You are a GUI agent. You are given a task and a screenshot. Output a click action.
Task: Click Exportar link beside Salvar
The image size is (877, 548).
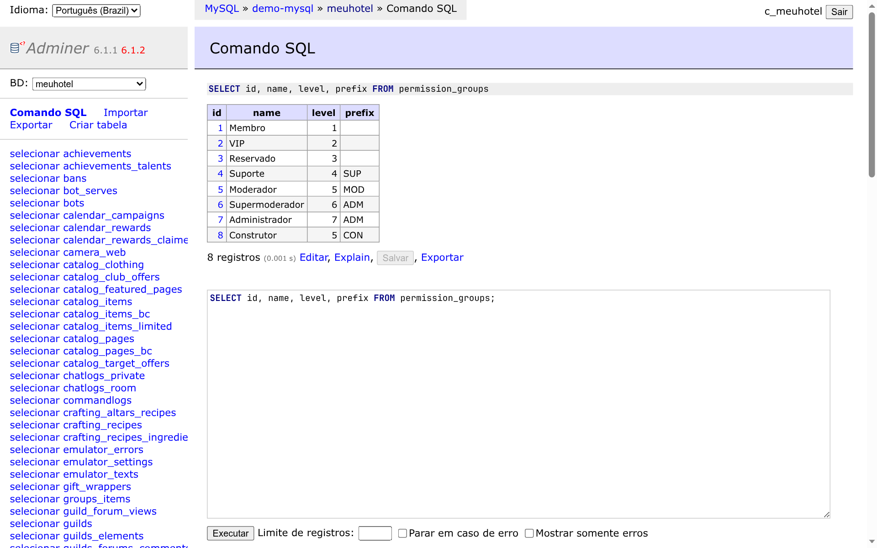point(442,258)
